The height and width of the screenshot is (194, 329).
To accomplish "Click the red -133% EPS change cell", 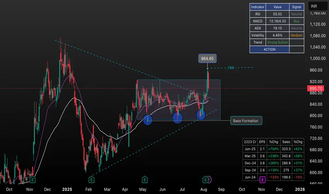I will [x=274, y=177].
